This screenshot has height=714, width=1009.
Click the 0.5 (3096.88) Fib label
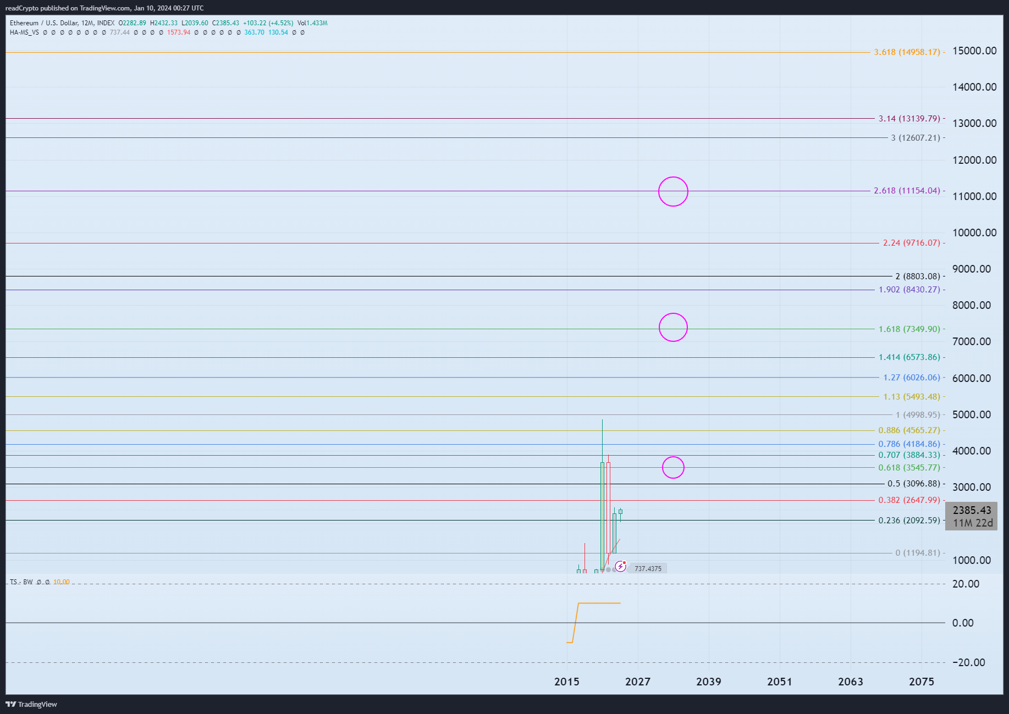coord(914,484)
